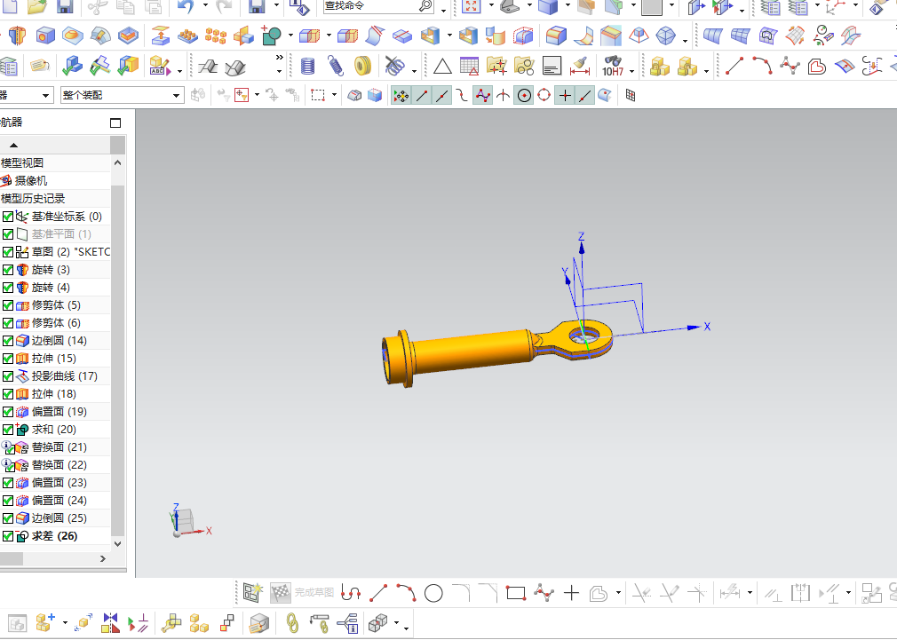
Task: Toggle the Arc Center snap point
Action: tap(524, 96)
